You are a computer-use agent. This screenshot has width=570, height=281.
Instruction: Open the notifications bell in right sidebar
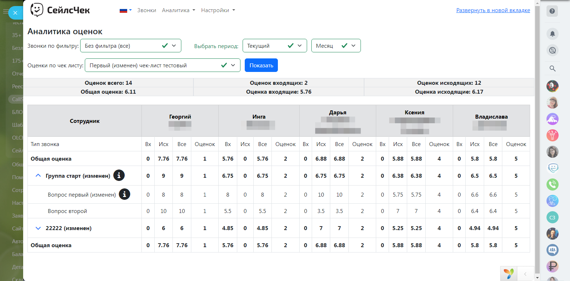tap(552, 34)
